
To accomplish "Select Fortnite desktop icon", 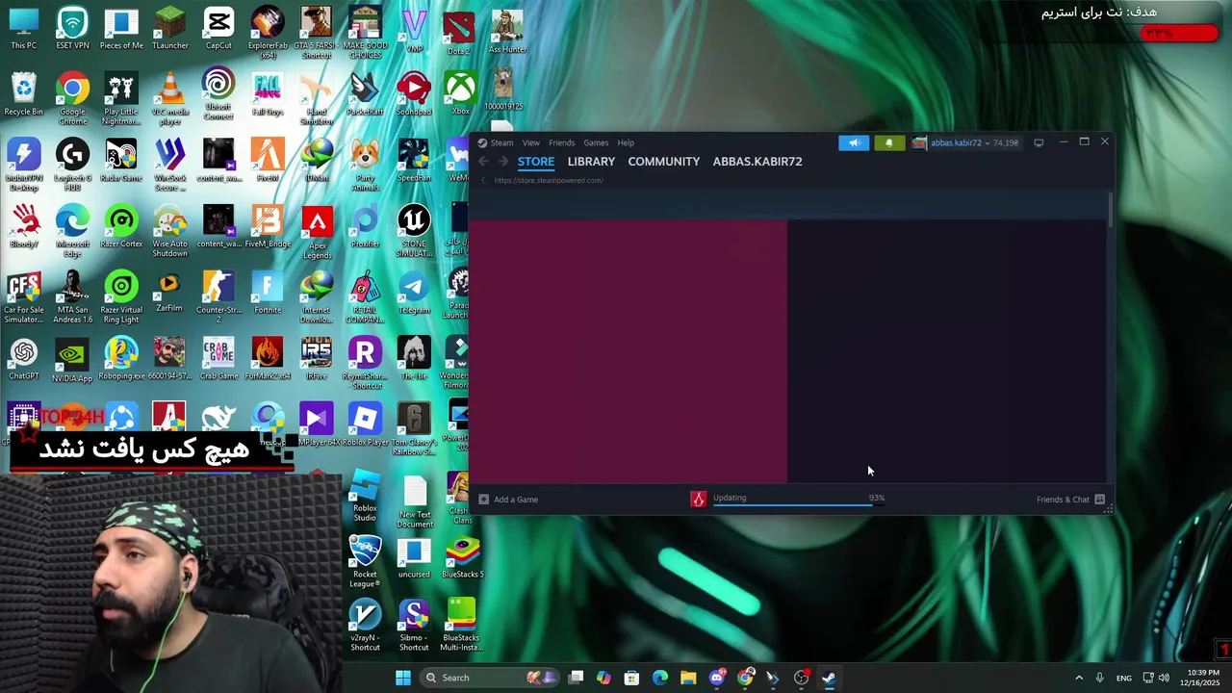I will click(268, 294).
